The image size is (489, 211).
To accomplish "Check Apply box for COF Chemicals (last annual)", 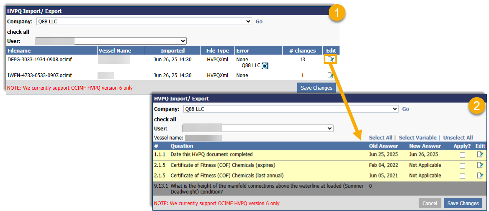I will click(x=462, y=176).
